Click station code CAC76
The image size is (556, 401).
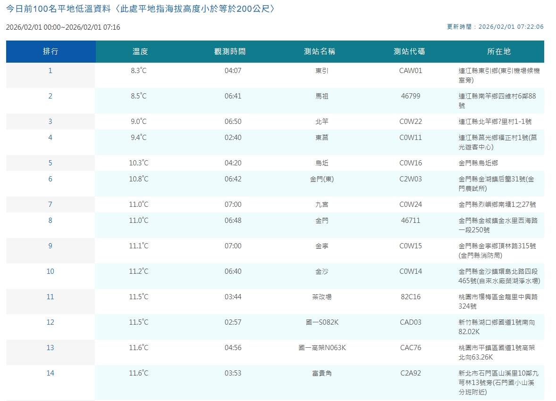(x=411, y=348)
